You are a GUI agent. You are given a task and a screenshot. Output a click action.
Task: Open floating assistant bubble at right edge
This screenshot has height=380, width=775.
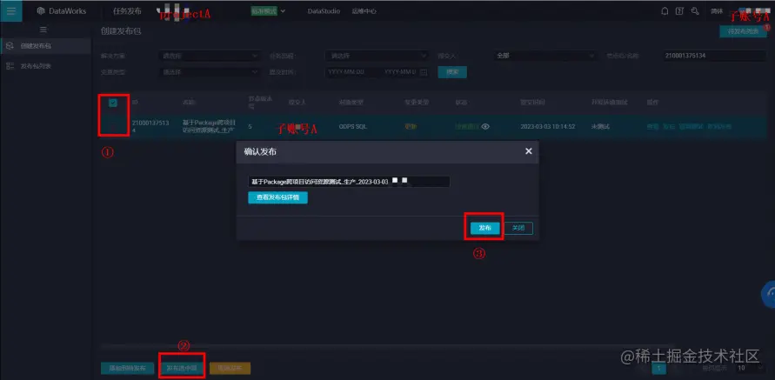[769, 295]
